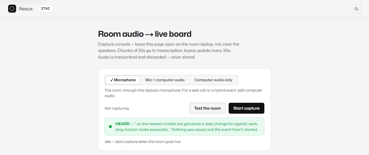Click the microphone source description text
This screenshot has height=155, width=369.
pyautogui.click(x=183, y=93)
